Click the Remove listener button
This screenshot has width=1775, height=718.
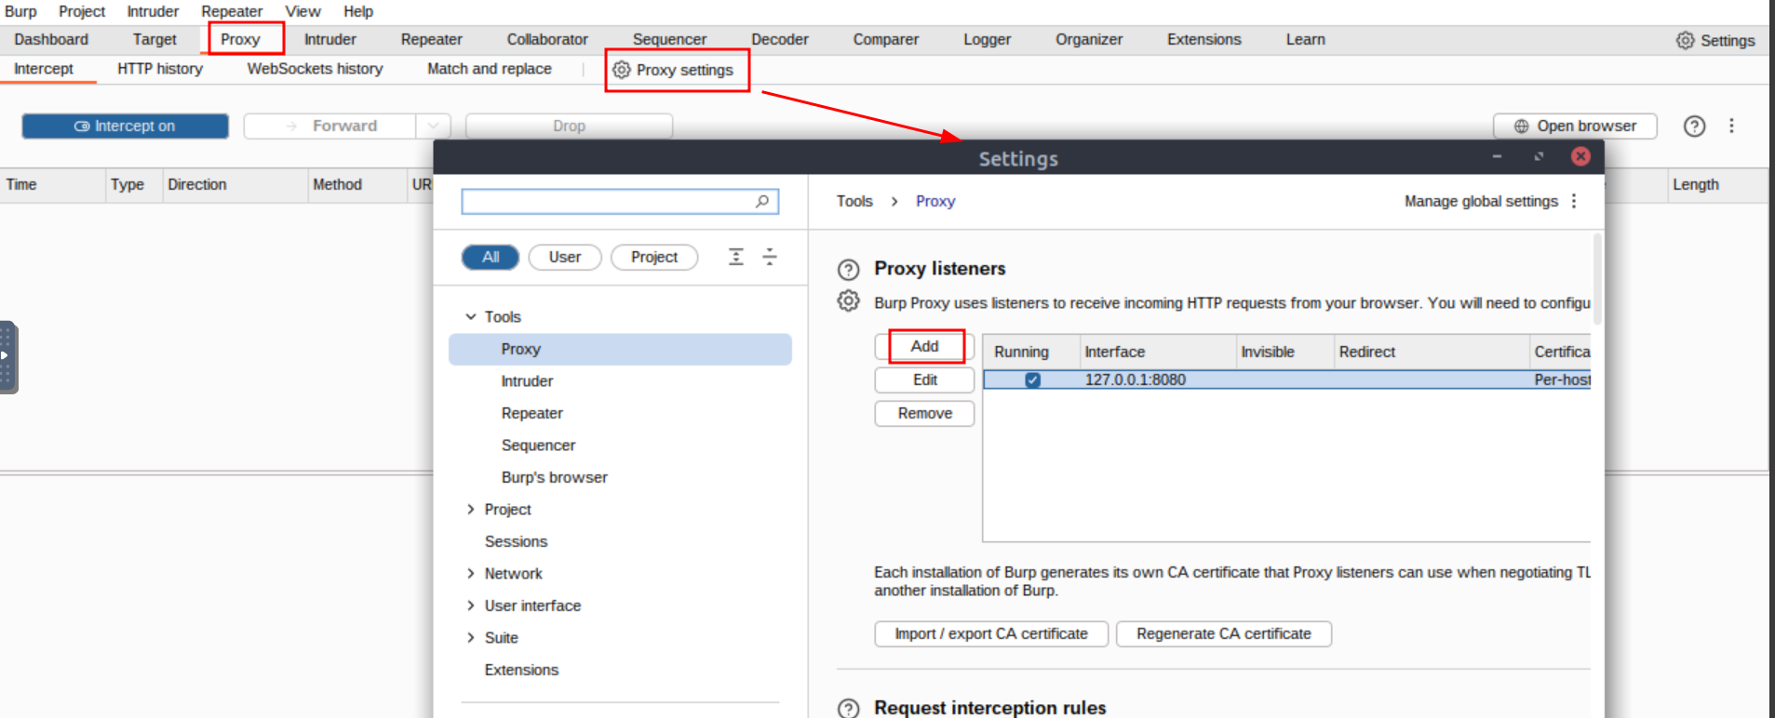[924, 413]
